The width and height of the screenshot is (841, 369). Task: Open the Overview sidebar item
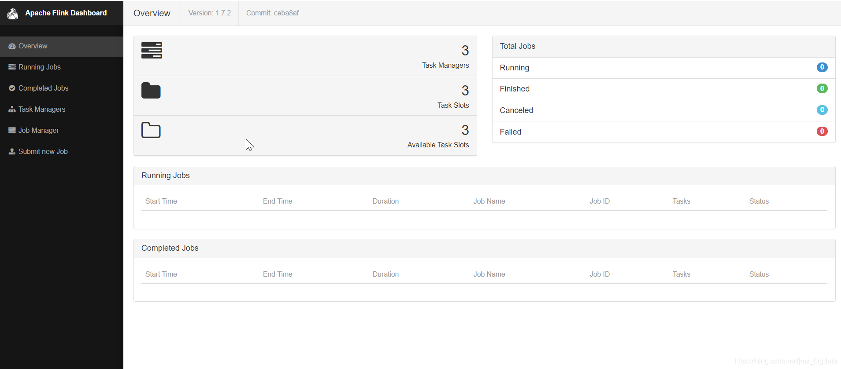point(62,46)
